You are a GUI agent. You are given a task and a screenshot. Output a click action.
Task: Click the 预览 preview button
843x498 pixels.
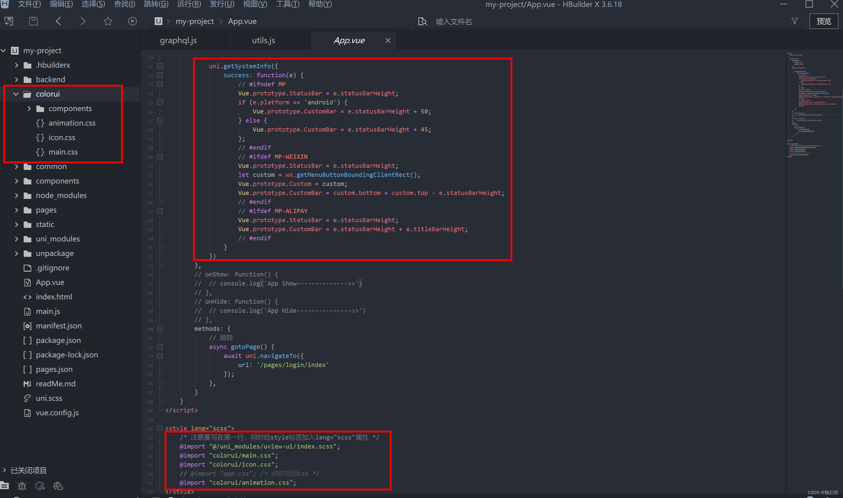(824, 21)
